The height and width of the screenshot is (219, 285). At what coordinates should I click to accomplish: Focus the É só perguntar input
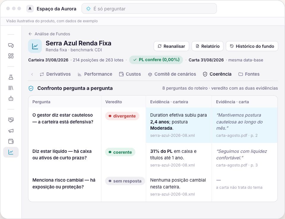click(149, 9)
